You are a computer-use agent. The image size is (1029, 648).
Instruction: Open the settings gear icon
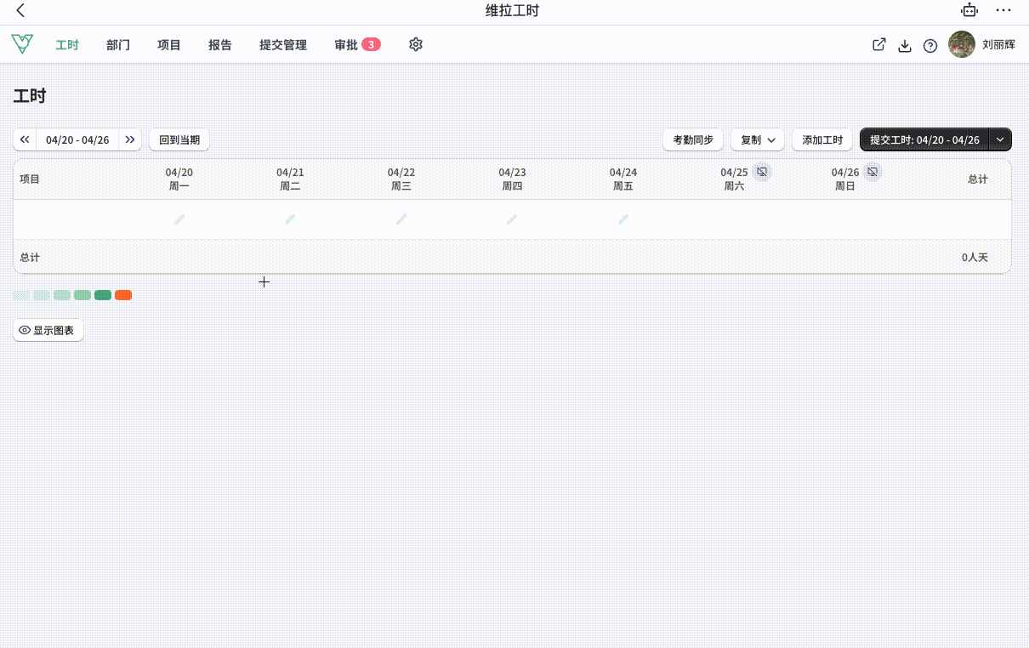coord(416,45)
